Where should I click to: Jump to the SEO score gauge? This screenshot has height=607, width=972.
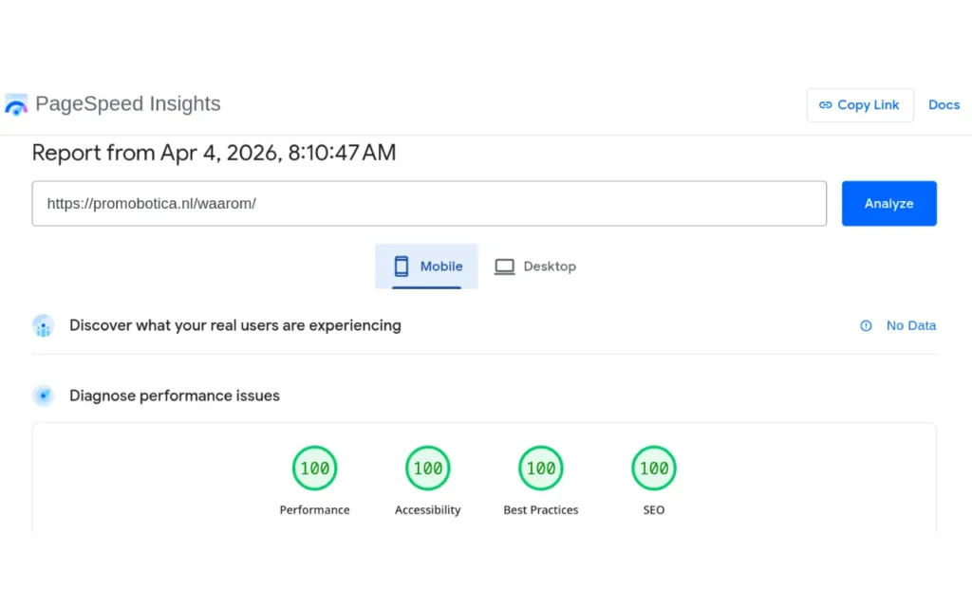tap(653, 468)
